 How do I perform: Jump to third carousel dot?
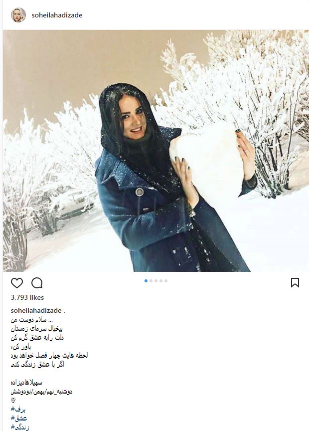click(x=156, y=281)
